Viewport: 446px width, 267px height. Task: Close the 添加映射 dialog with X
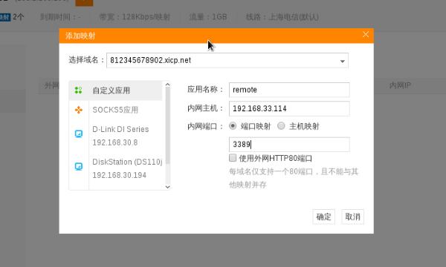[366, 34]
